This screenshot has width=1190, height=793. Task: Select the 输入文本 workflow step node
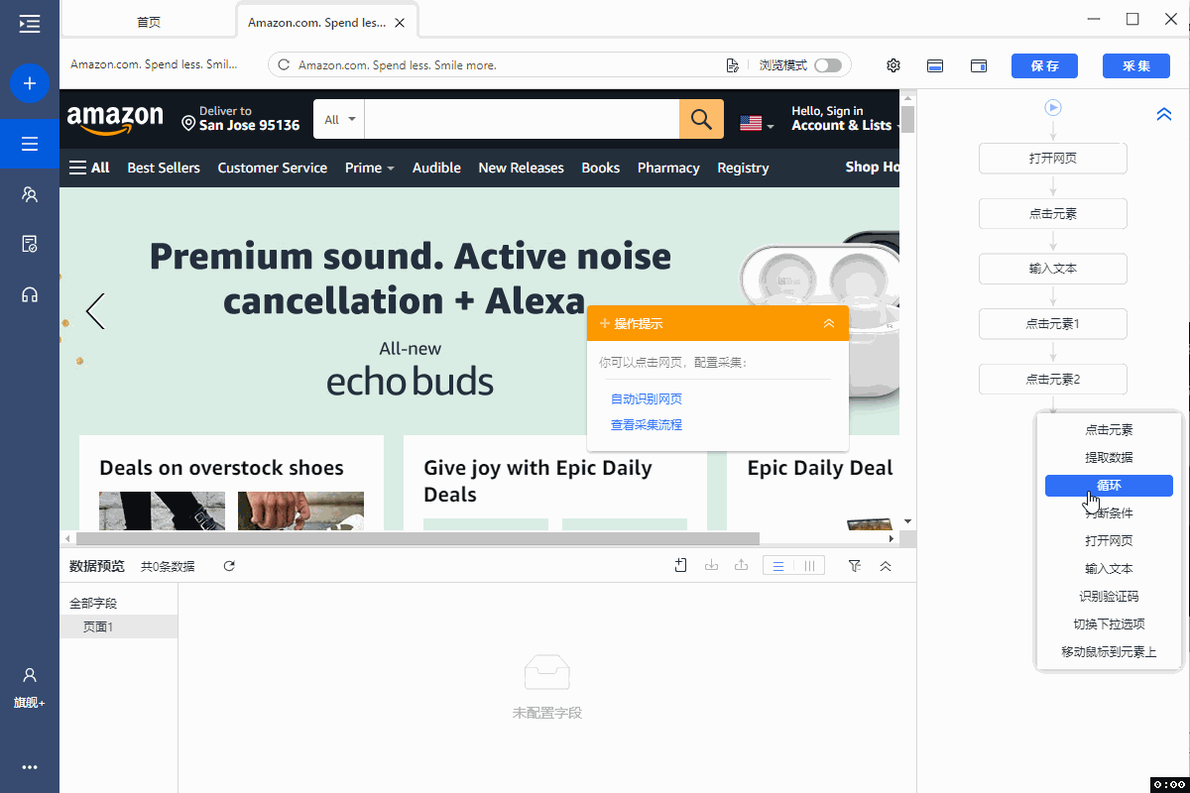pyautogui.click(x=1053, y=269)
